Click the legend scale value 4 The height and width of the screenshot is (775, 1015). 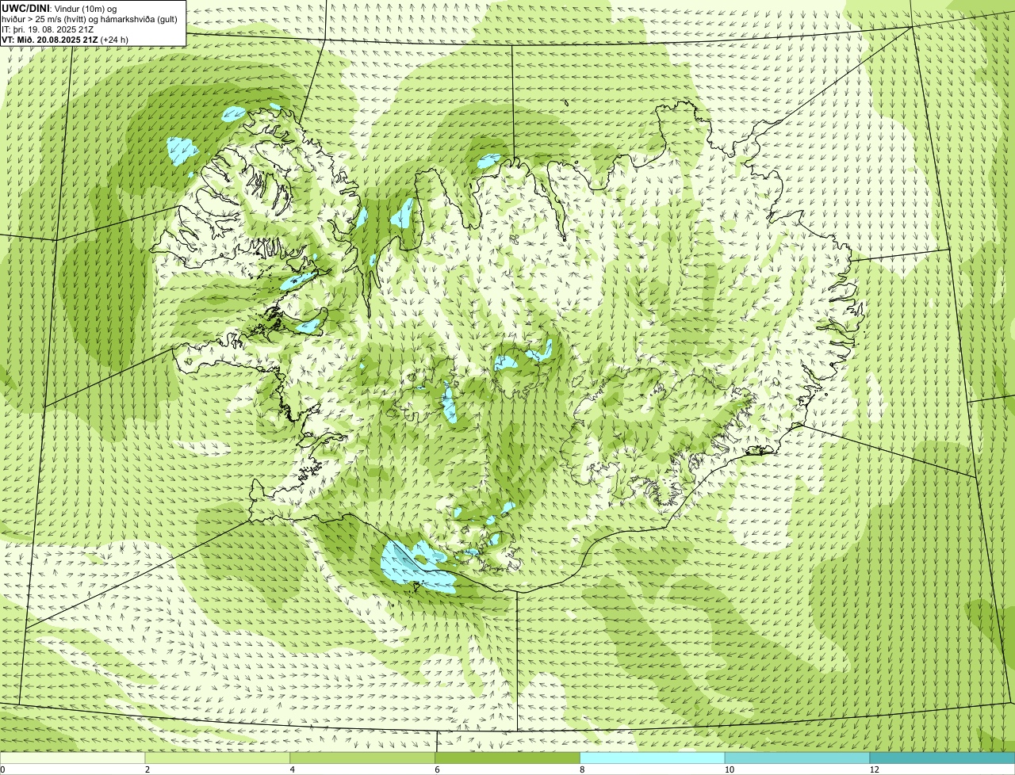pos(293,769)
